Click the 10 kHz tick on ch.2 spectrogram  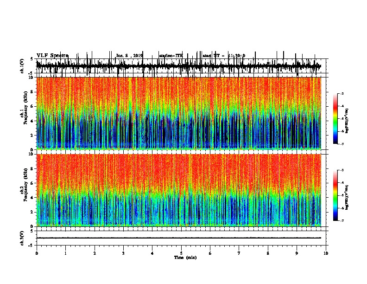[x=32, y=154]
